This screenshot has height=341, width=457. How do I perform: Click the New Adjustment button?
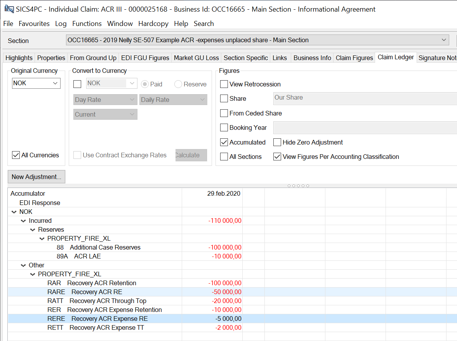tap(36, 177)
